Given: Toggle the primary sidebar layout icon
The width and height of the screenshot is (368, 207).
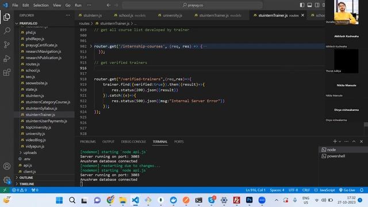Looking at the screenshot, I should coord(302,5).
